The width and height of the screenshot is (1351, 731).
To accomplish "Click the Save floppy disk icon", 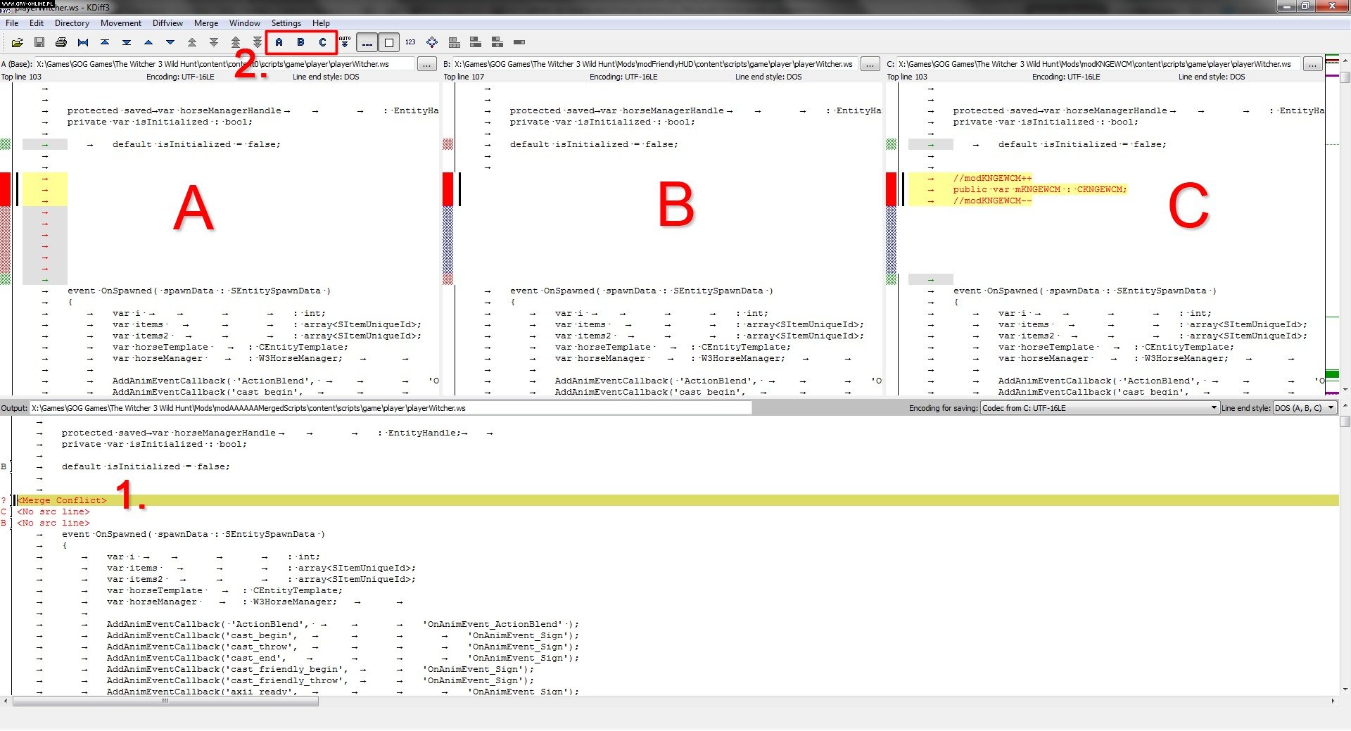I will coord(39,42).
